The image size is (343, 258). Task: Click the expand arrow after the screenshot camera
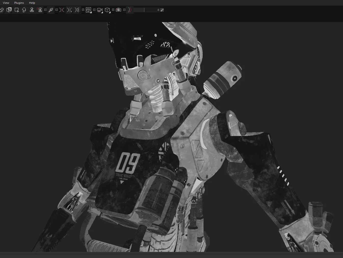124,10
